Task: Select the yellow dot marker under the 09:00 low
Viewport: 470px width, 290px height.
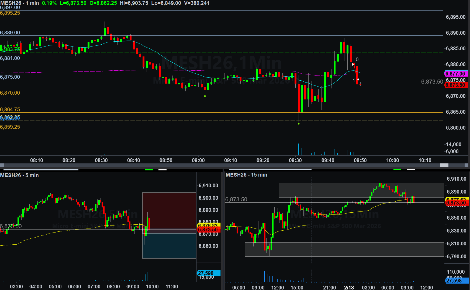Action: (205, 96)
